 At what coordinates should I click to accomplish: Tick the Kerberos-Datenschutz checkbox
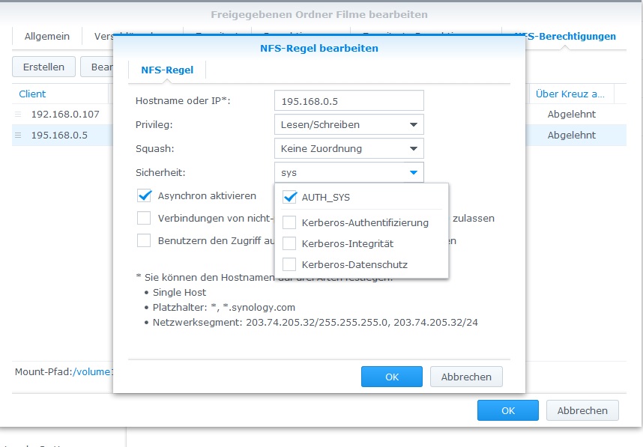click(x=289, y=264)
